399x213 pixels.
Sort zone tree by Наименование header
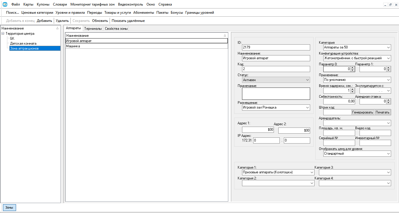[x=30, y=28]
